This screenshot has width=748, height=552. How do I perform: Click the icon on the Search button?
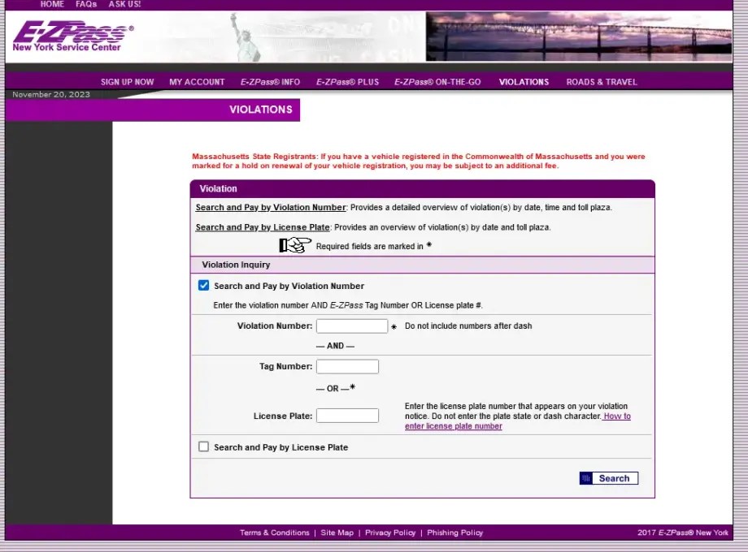pos(586,478)
